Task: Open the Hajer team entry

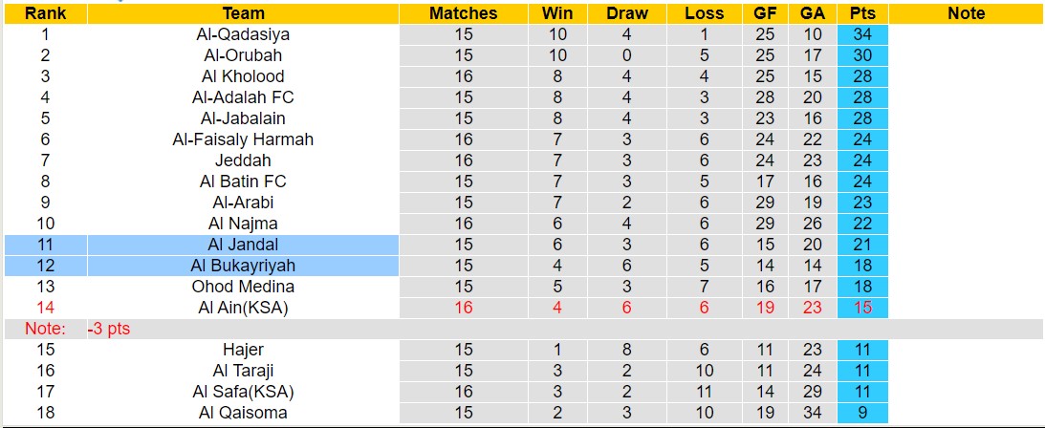Action: [x=243, y=350]
